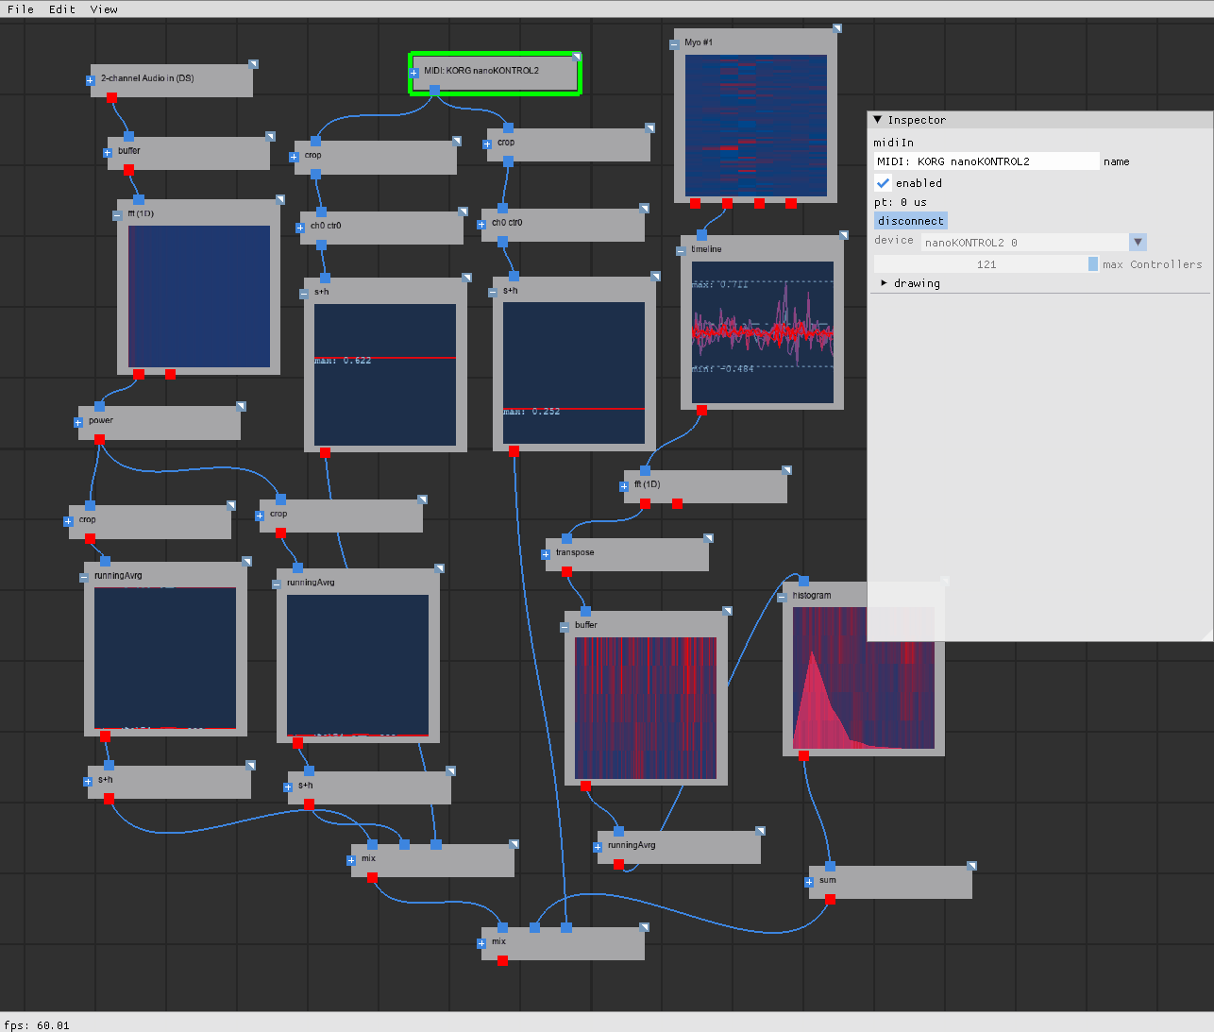Screen dimensions: 1214x1032
Task: Collapse the Myo #1 node preview
Action: coord(674,44)
